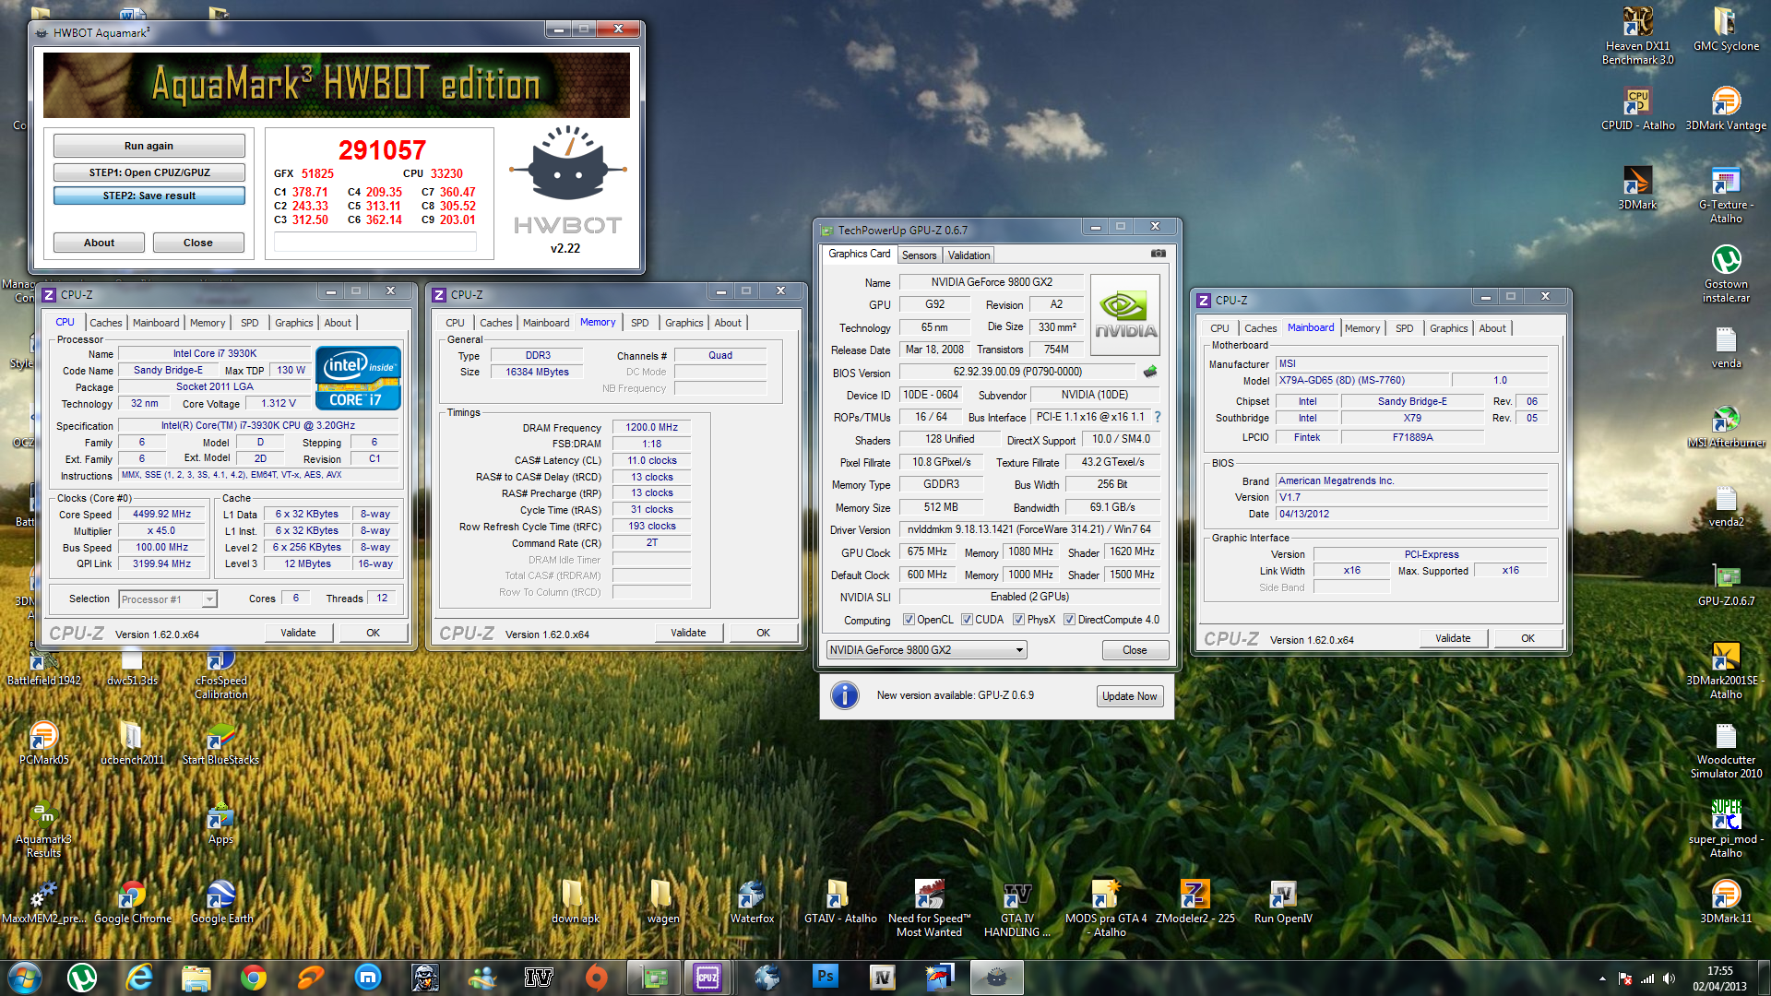Click the Close button in GPU-Z
Image resolution: width=1771 pixels, height=996 pixels.
coord(1135,650)
